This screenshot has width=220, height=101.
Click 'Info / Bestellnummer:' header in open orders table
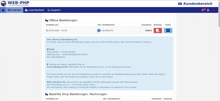106,25
